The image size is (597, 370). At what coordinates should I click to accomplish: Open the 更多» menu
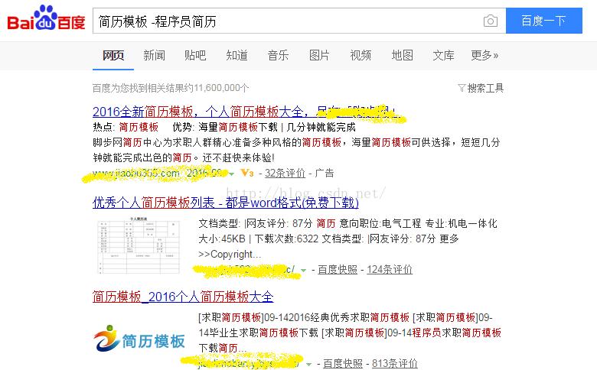click(484, 56)
